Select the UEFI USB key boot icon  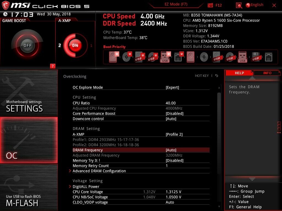[165, 57]
